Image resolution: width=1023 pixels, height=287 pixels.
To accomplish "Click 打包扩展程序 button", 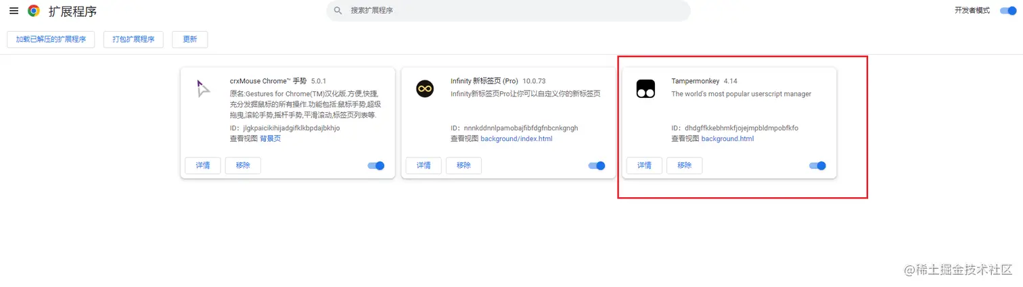I will tap(133, 39).
